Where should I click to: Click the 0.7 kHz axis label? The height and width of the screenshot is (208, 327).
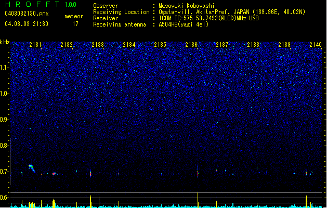[x=5, y=172]
